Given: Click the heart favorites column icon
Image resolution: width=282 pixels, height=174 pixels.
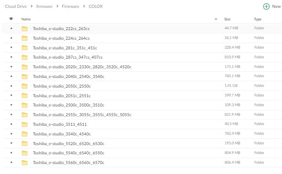Looking at the screenshot, I should click(11, 19).
